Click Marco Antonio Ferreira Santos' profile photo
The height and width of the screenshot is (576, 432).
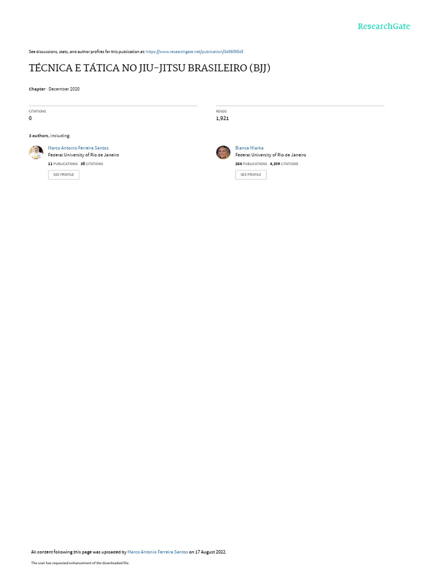(x=36, y=152)
